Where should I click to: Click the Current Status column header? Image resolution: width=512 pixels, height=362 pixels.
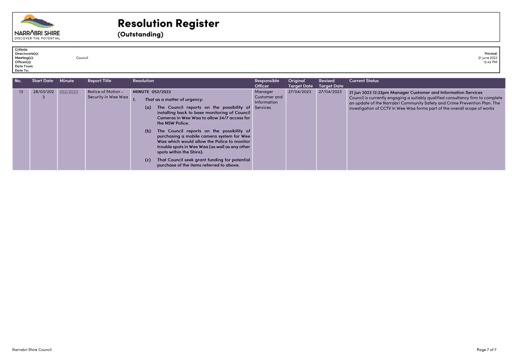click(x=364, y=81)
